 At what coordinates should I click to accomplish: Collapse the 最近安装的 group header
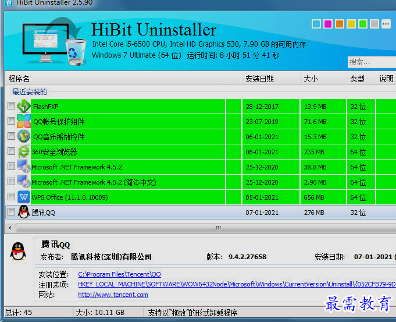[x=30, y=91]
